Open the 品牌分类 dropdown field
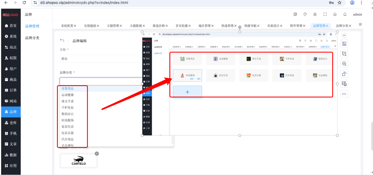The height and width of the screenshot is (175, 373). pyautogui.click(x=101, y=81)
